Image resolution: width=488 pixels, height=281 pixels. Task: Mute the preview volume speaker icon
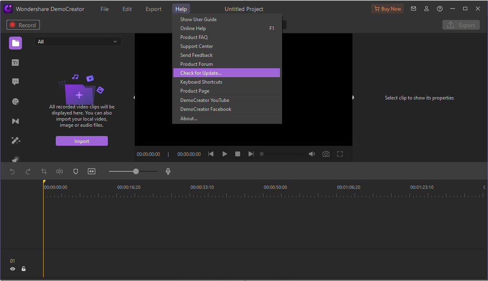312,154
